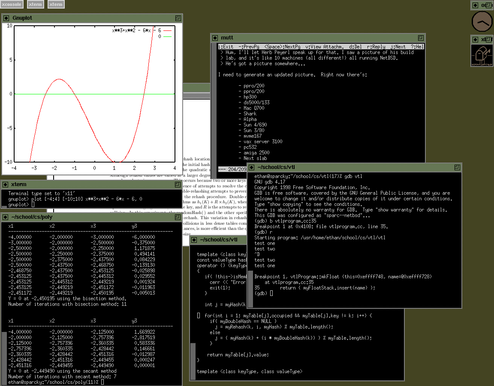Click 'Shark' in the mutt machine list
The image size is (494, 386).
click(x=250, y=114)
